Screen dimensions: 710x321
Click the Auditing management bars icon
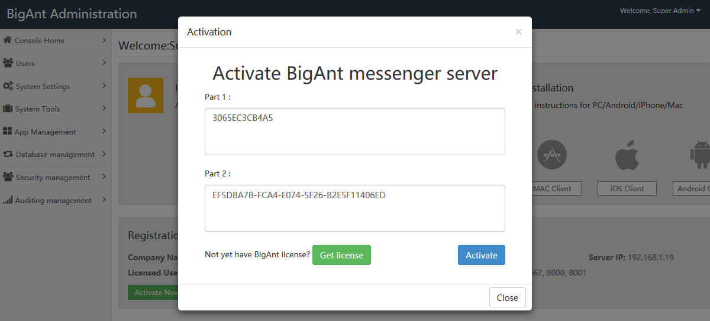click(x=8, y=200)
